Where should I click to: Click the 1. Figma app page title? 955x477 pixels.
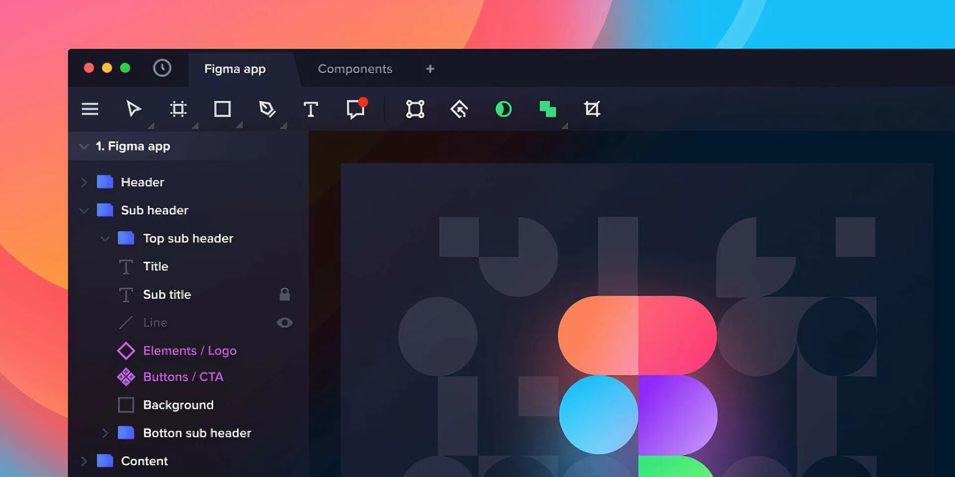tap(133, 146)
